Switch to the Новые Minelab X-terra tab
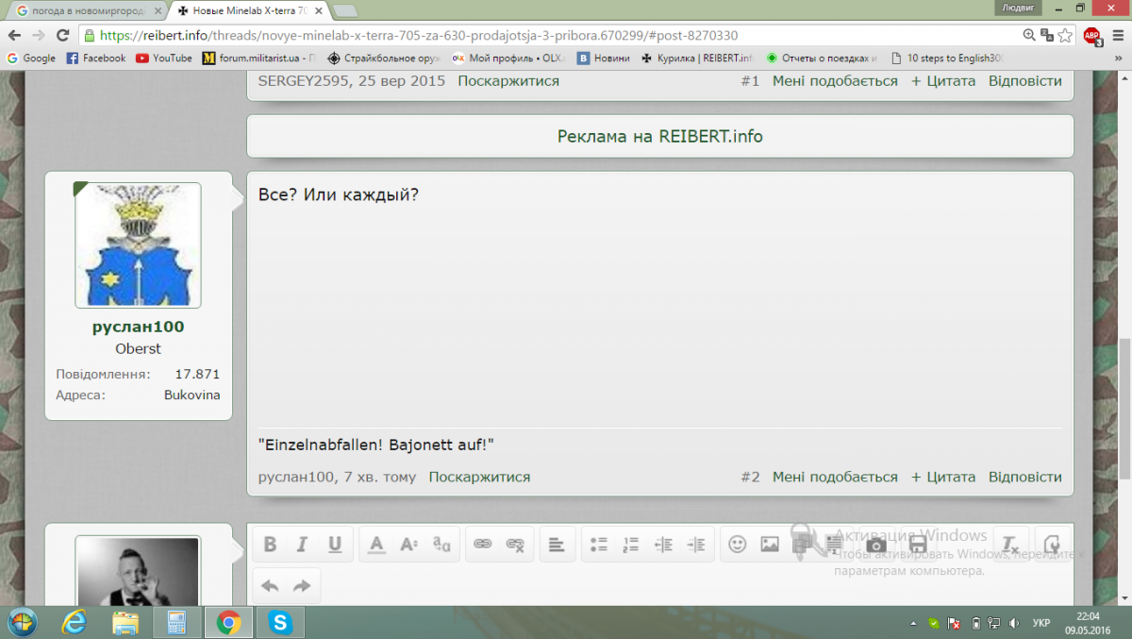Screen dimensions: 1132x639 click(248, 10)
